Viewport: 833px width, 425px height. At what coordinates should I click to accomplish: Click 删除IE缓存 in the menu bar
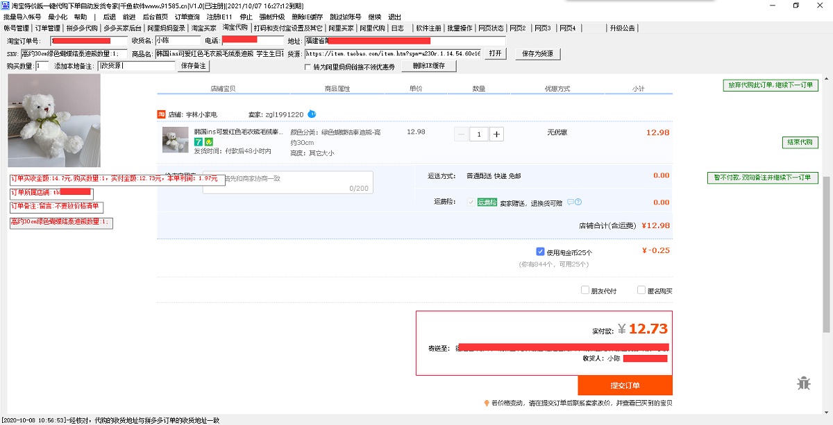coord(307,17)
